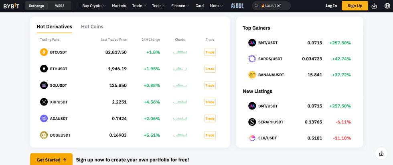Viewport: 393px width, 165px height.
Task: Select the Exchange mode toggle
Action: point(36,6)
